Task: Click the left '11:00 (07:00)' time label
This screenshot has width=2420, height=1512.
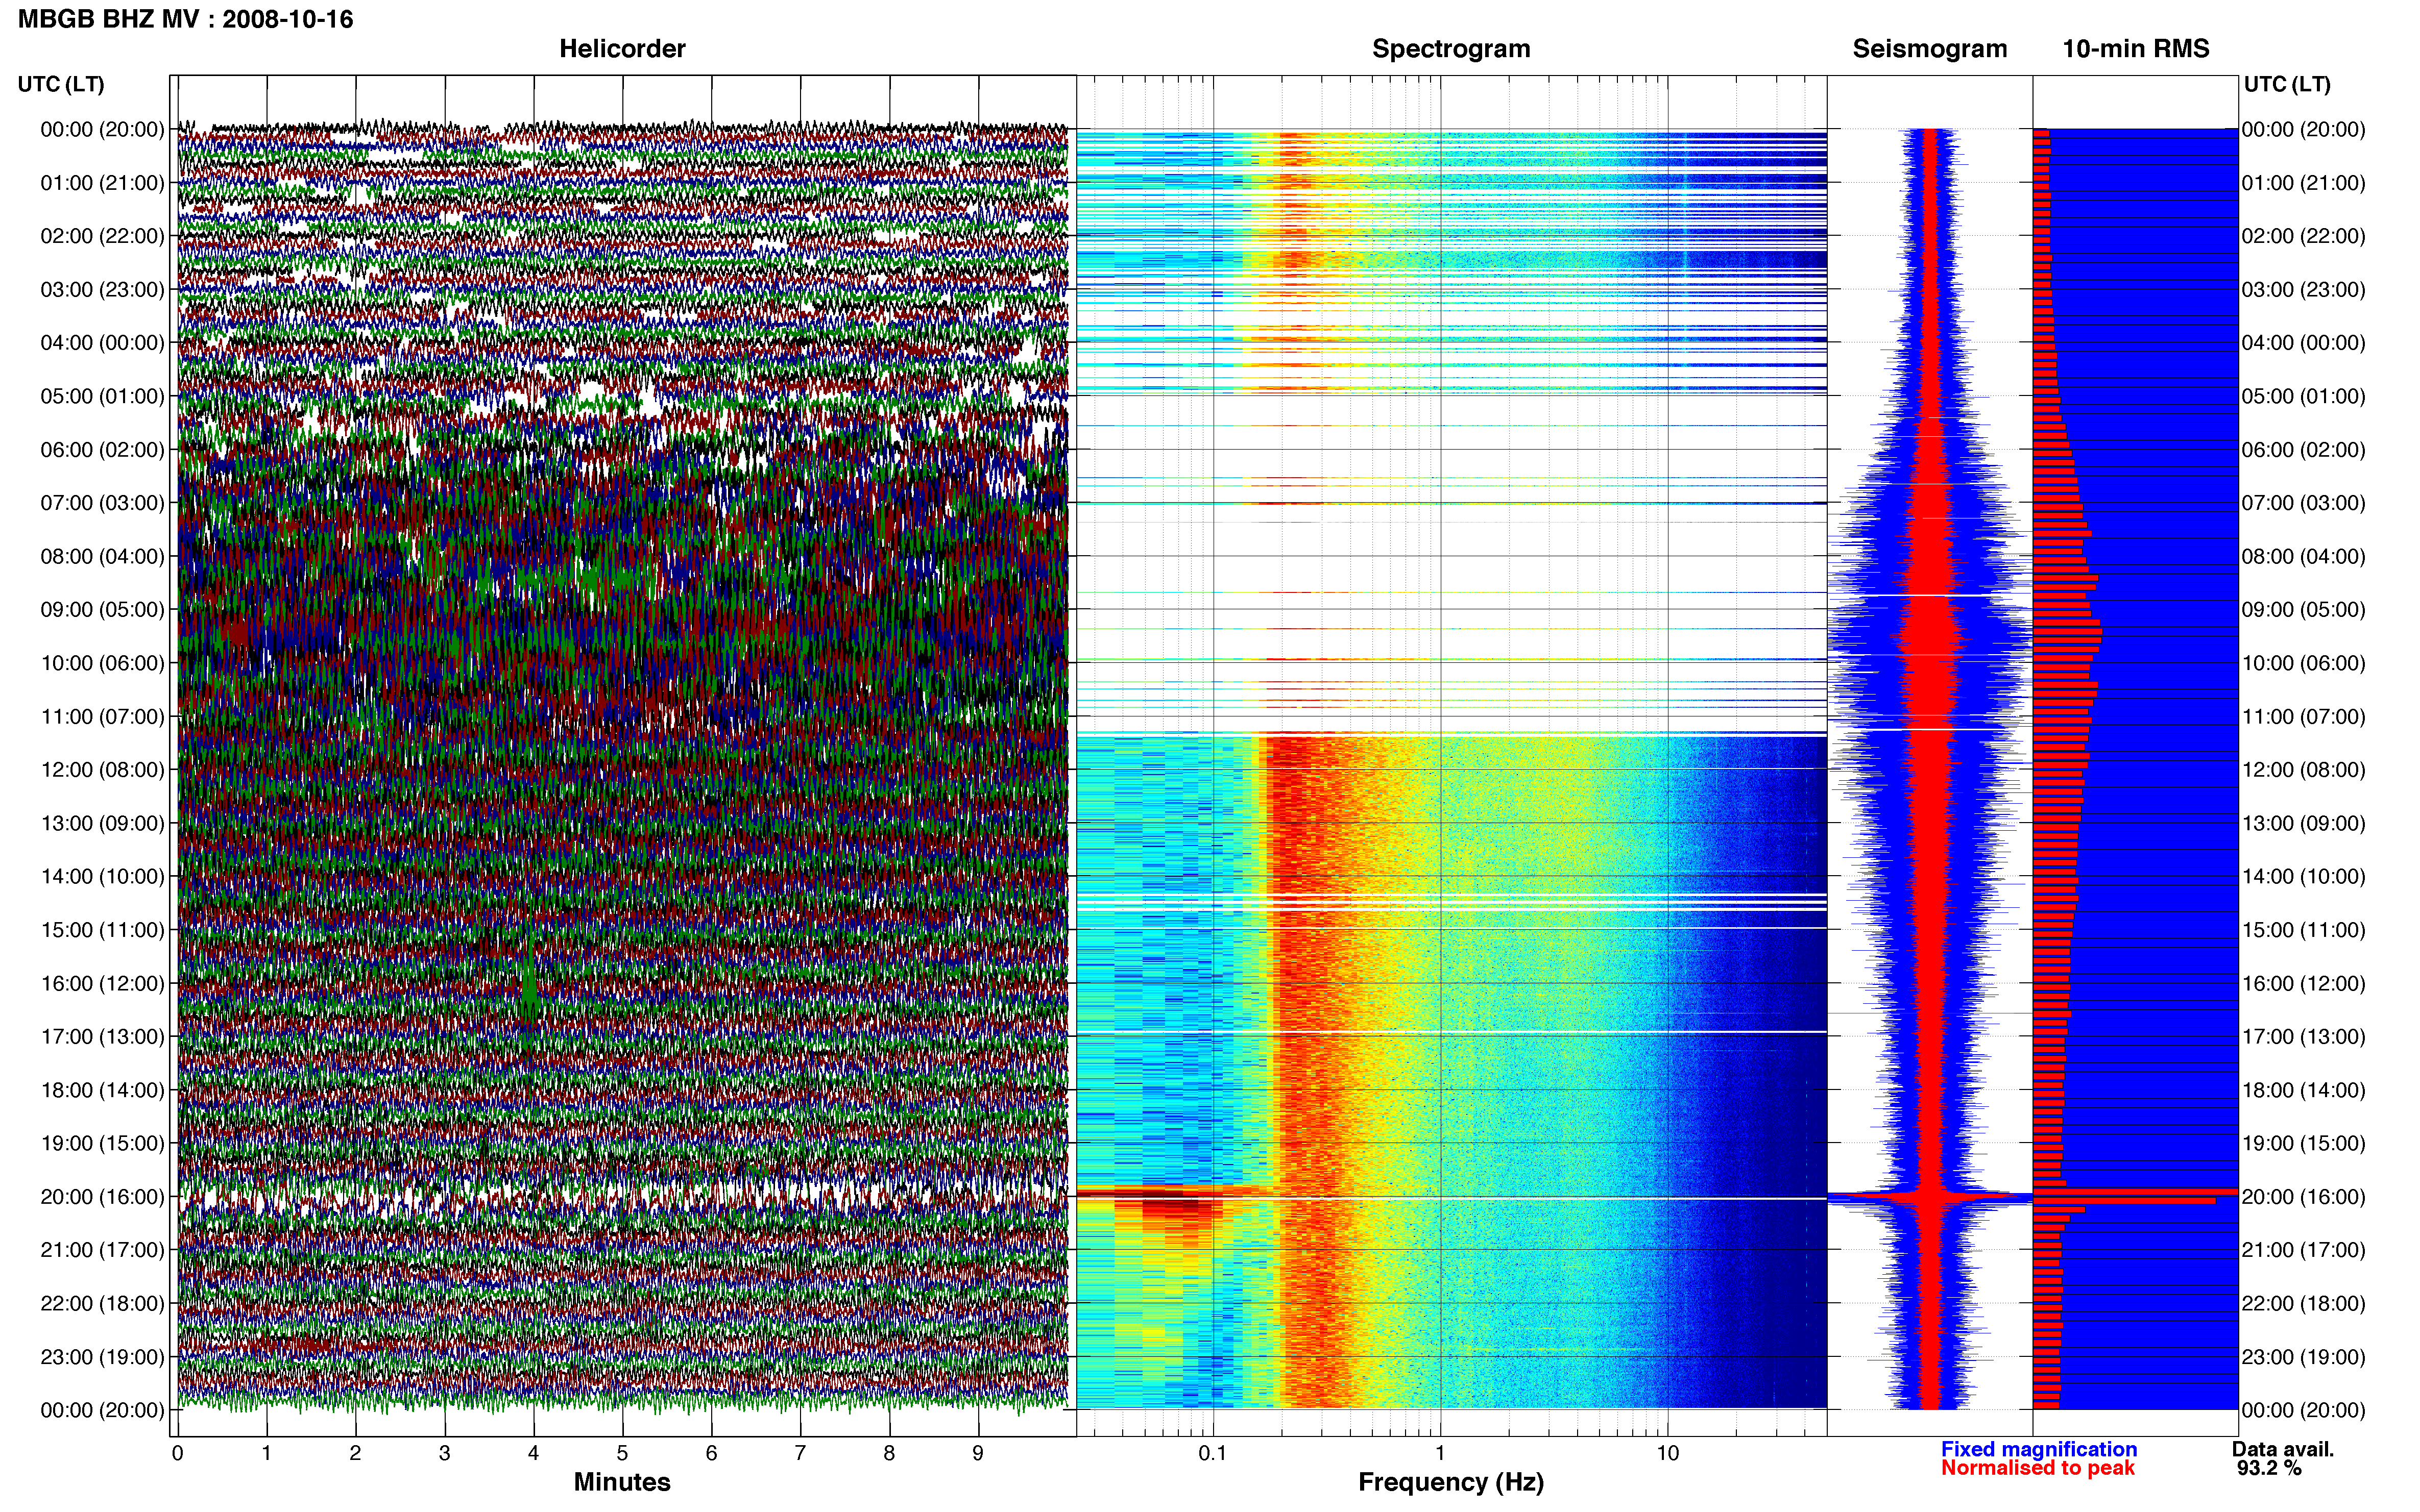Action: point(102,716)
